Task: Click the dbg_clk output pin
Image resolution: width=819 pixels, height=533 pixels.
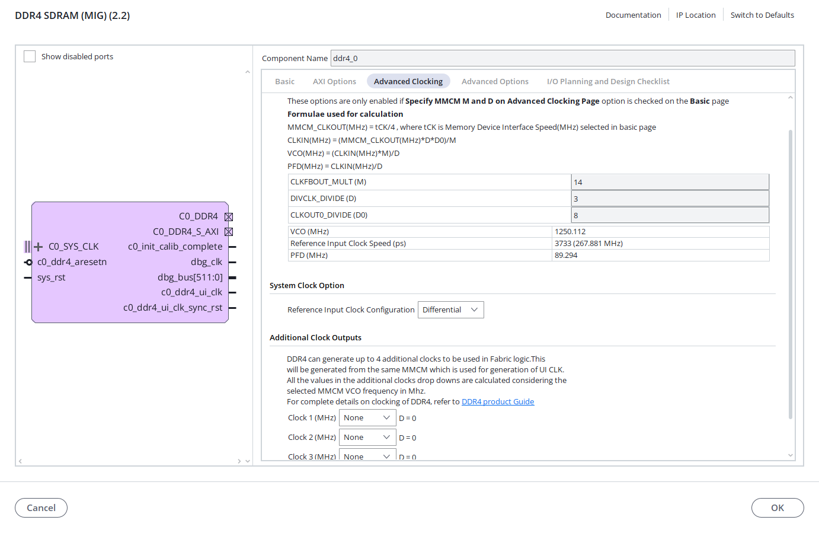Action: pos(232,262)
